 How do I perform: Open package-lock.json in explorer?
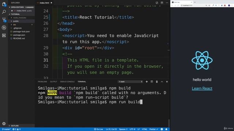(x=21, y=32)
